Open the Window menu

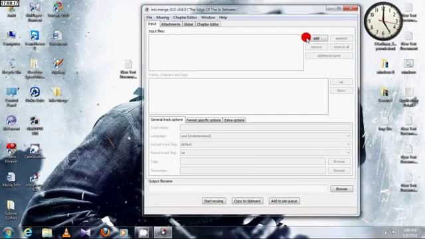coord(208,17)
